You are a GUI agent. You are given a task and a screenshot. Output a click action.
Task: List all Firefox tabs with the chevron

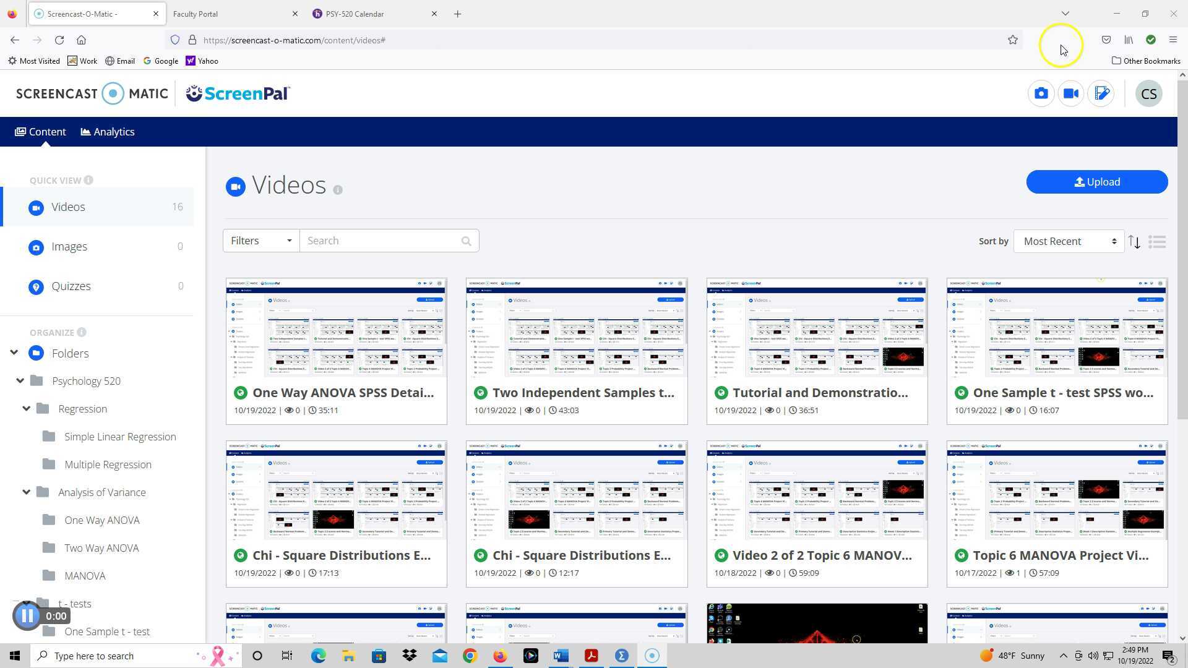click(x=1065, y=14)
